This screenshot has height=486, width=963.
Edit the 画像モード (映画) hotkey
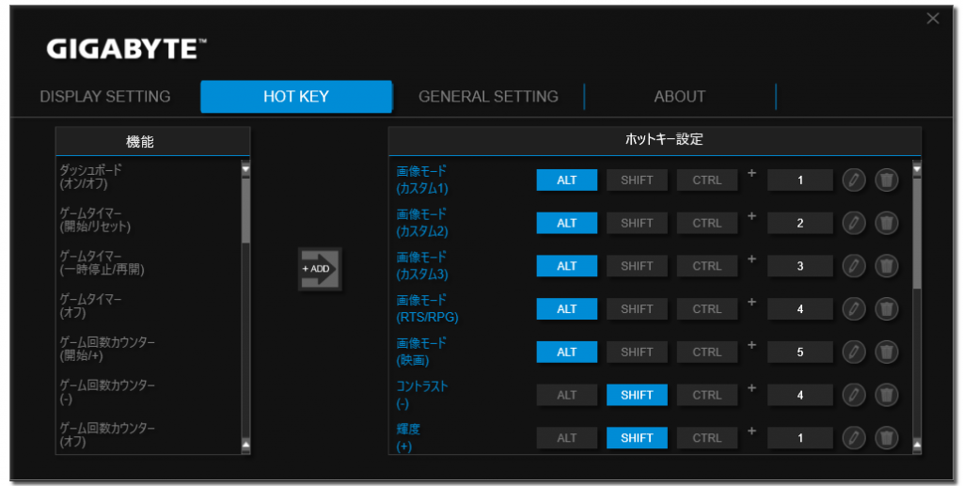pyautogui.click(x=854, y=352)
